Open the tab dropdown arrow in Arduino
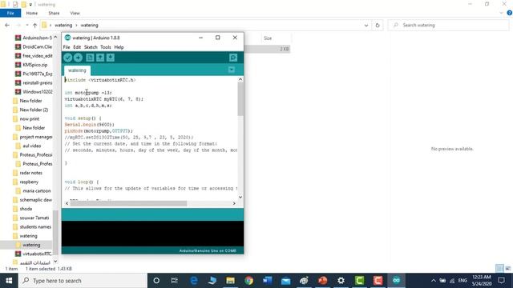Screen dimensions: 513x288 pos(232,70)
